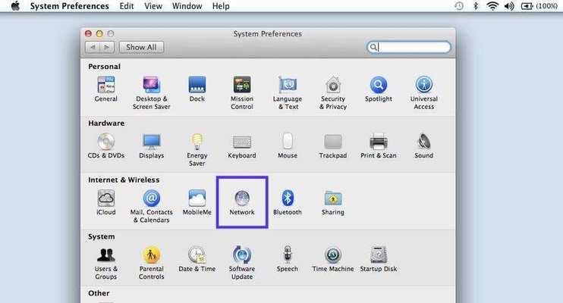Open Startup Disk pane

click(x=379, y=259)
